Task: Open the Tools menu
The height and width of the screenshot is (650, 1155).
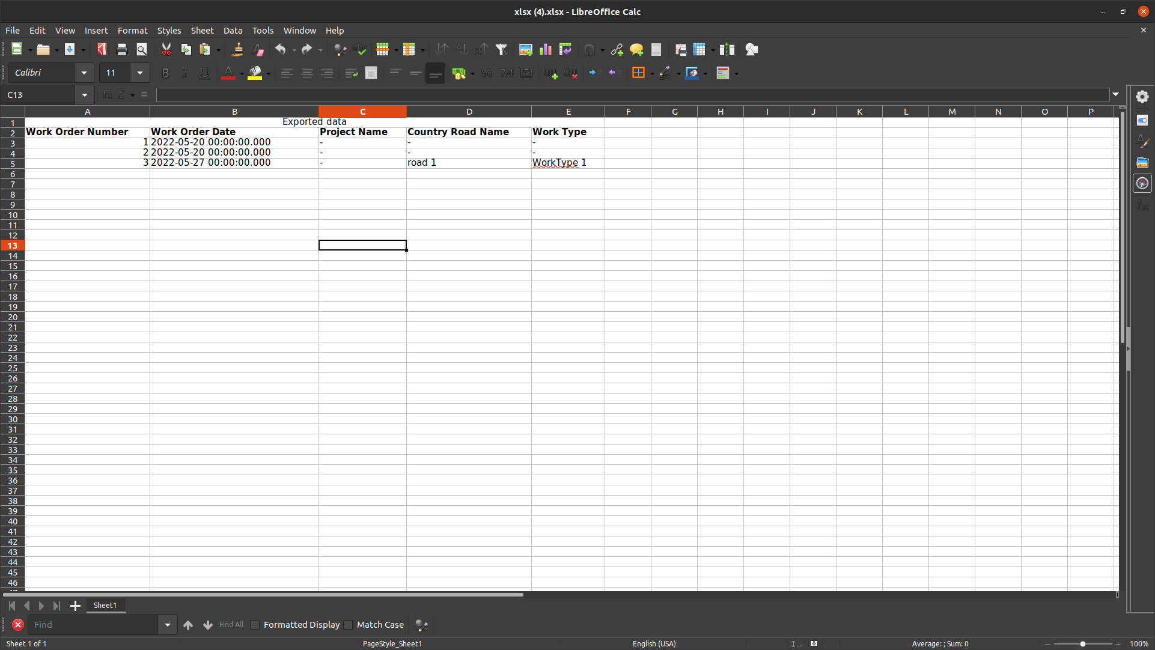Action: click(263, 31)
